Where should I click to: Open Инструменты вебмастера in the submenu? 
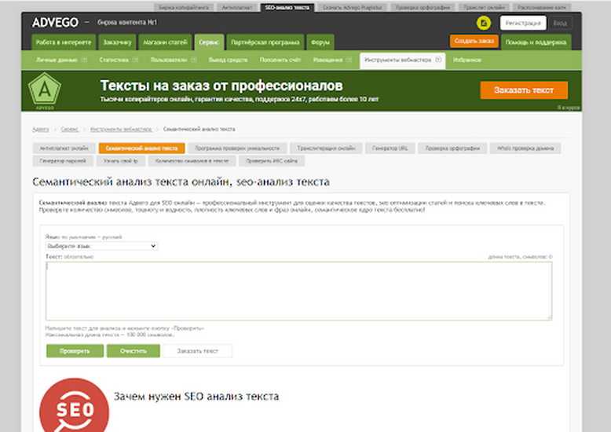coord(398,60)
